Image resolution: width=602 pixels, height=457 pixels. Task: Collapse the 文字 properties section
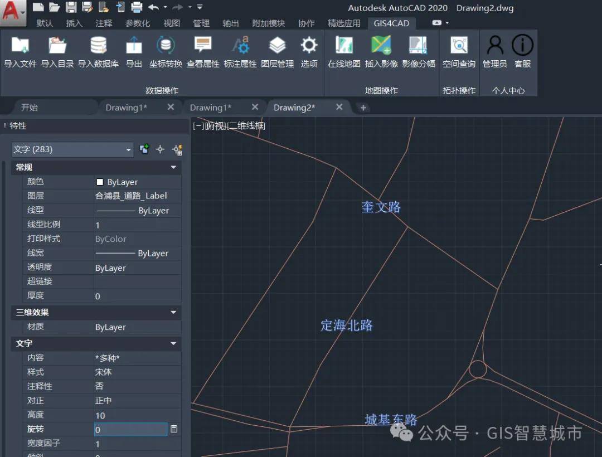(173, 343)
